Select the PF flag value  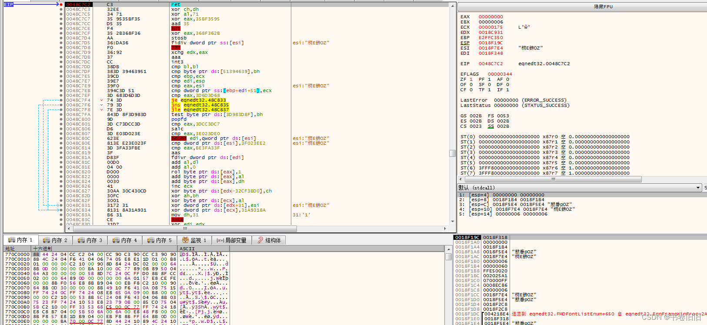(489, 80)
